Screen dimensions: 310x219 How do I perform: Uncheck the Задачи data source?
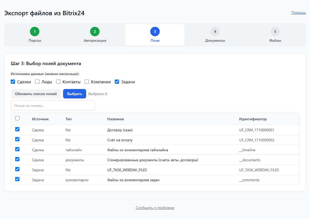pos(117,82)
